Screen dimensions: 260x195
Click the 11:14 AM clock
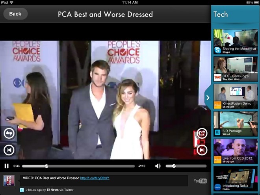[x=130, y=2]
